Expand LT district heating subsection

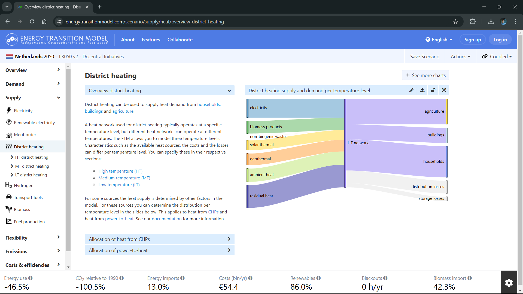pyautogui.click(x=29, y=175)
